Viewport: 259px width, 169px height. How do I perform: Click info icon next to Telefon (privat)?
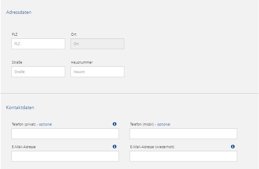point(115,124)
